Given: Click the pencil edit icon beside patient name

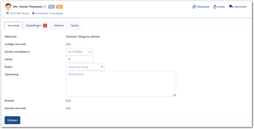Looking at the screenshot, I should pyautogui.click(x=45, y=7).
